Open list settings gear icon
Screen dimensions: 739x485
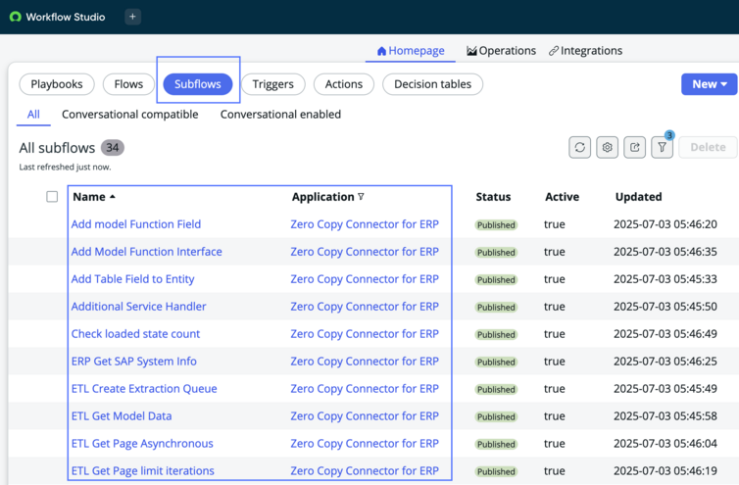coord(607,148)
